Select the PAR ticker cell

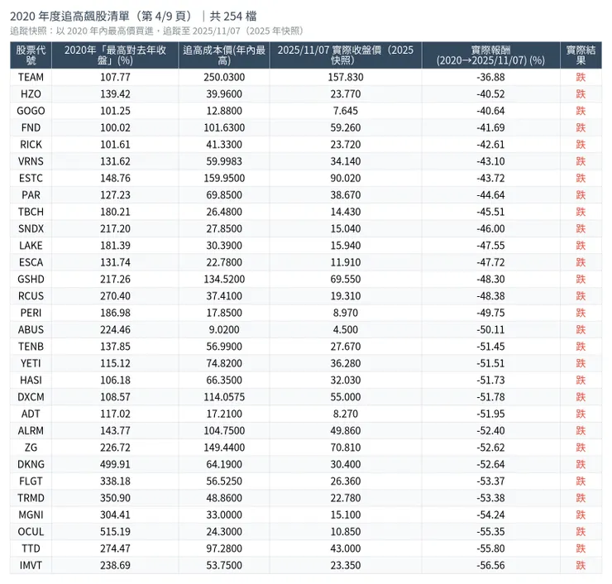[x=31, y=194]
